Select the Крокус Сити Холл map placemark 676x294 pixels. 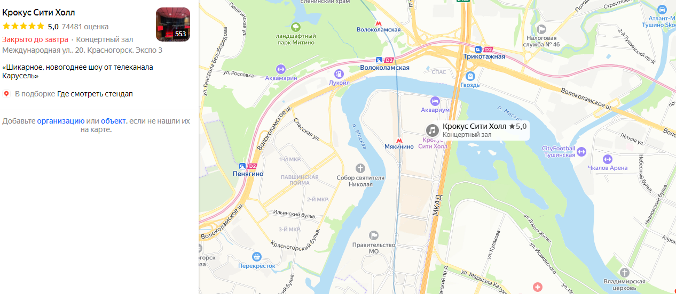tap(432, 130)
